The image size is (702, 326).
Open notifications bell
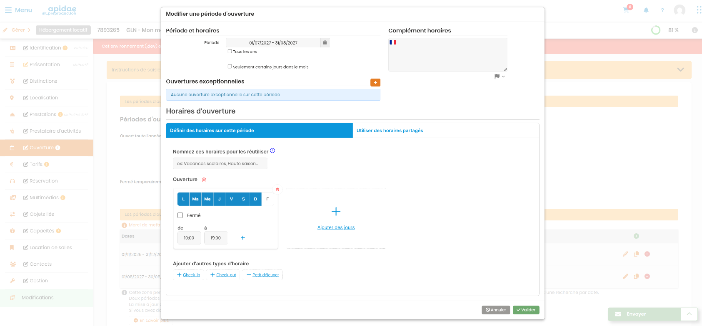[646, 10]
